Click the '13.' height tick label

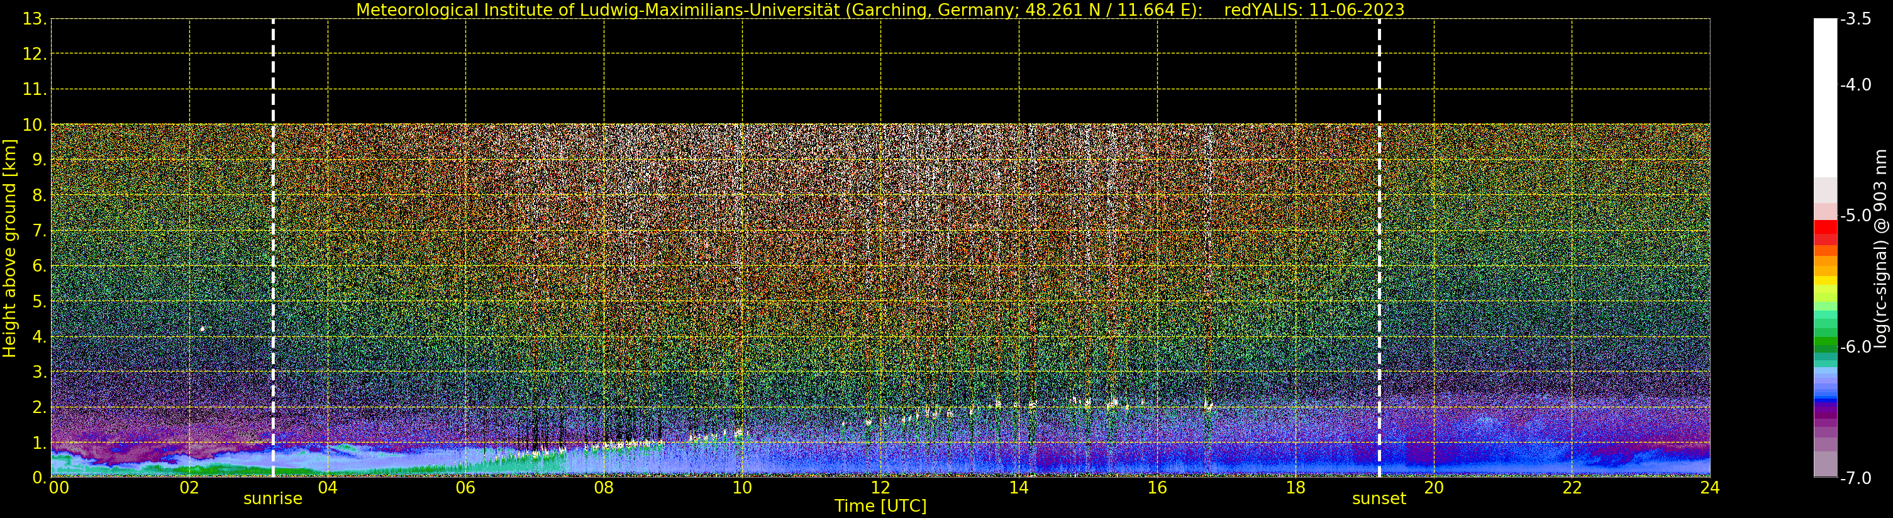click(35, 19)
